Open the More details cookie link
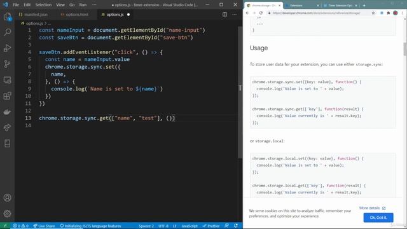Screen dimensions: 407x229 (372, 208)
